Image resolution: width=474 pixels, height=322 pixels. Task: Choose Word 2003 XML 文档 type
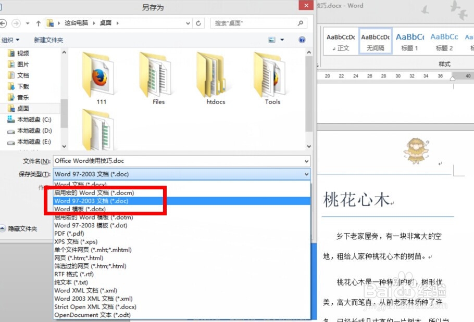(182, 299)
